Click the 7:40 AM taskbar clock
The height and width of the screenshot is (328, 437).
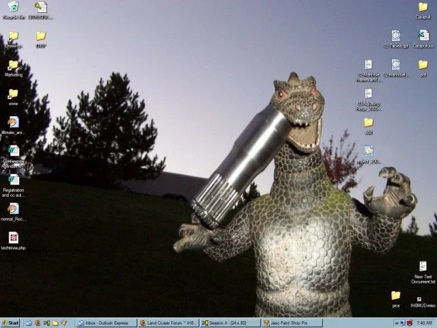424,323
